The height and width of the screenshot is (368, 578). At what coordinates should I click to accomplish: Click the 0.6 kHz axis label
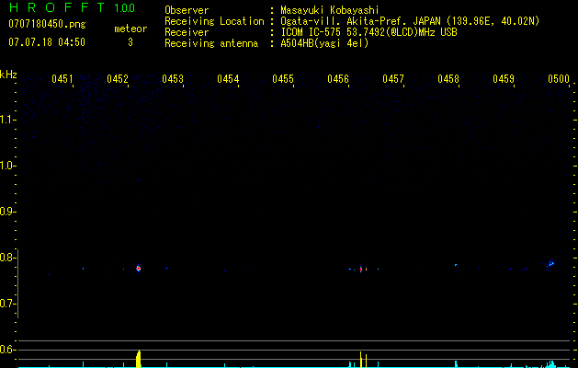point(7,350)
